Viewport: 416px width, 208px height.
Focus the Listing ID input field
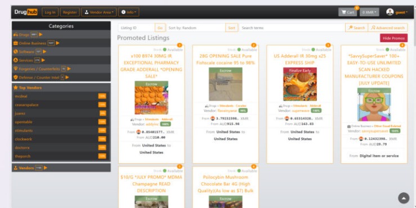[136, 28]
